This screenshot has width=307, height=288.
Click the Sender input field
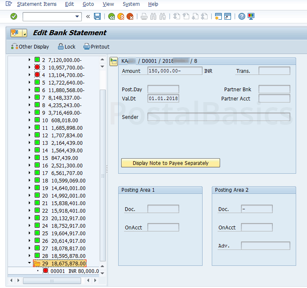pos(218,117)
